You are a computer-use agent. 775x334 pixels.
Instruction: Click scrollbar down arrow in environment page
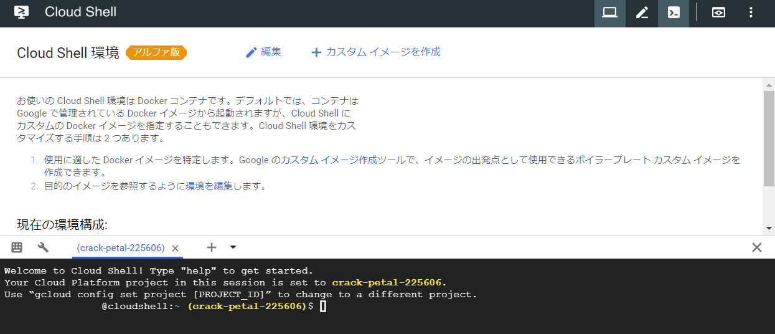click(769, 229)
